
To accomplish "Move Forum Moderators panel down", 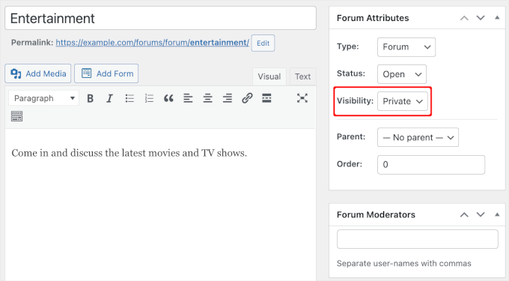I will [481, 215].
